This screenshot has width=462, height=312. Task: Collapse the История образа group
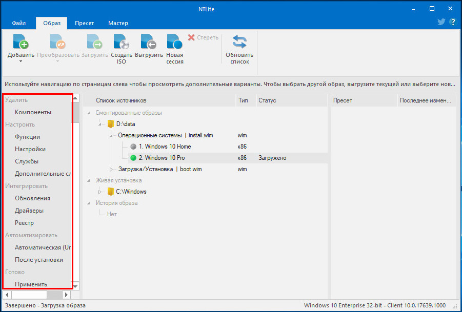(x=88, y=203)
